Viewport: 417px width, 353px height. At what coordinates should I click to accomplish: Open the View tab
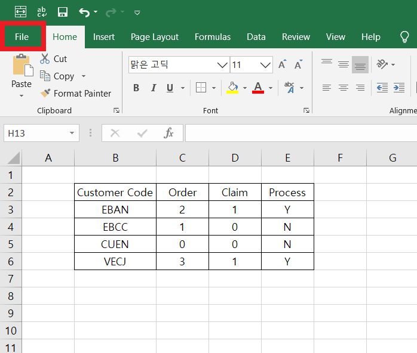(x=336, y=36)
